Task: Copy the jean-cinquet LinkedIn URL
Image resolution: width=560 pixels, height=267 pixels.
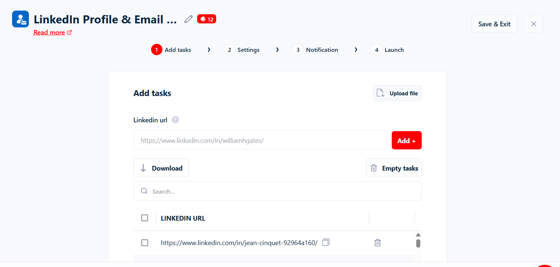Action: tap(326, 242)
